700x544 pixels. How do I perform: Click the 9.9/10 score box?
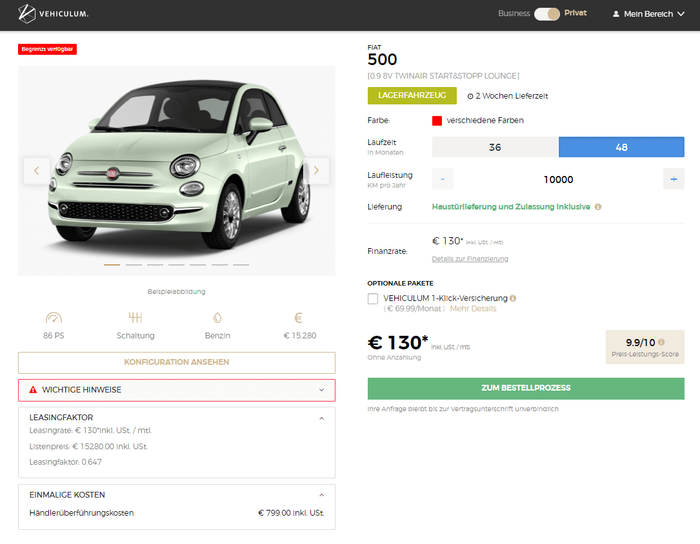tap(645, 347)
